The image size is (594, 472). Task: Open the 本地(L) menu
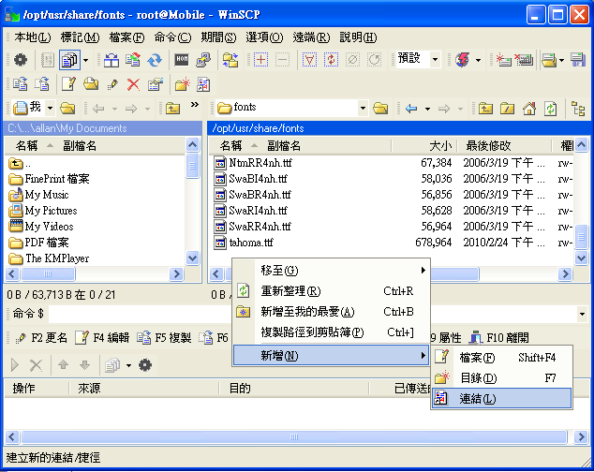(32, 37)
